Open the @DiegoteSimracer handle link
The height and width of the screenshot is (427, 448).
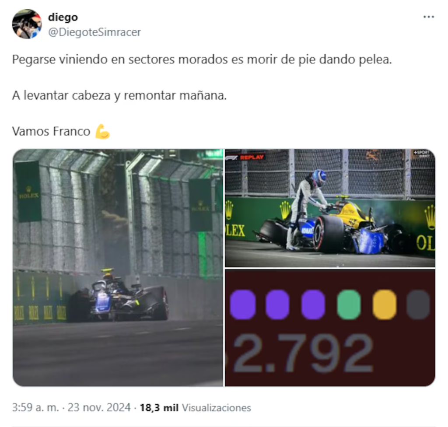click(x=94, y=32)
